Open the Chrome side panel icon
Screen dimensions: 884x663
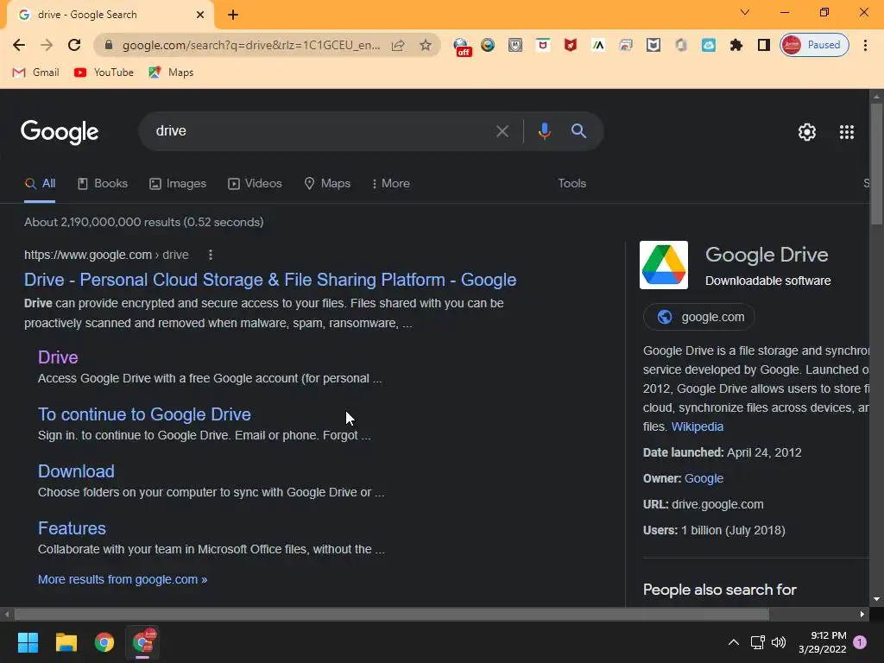click(763, 45)
